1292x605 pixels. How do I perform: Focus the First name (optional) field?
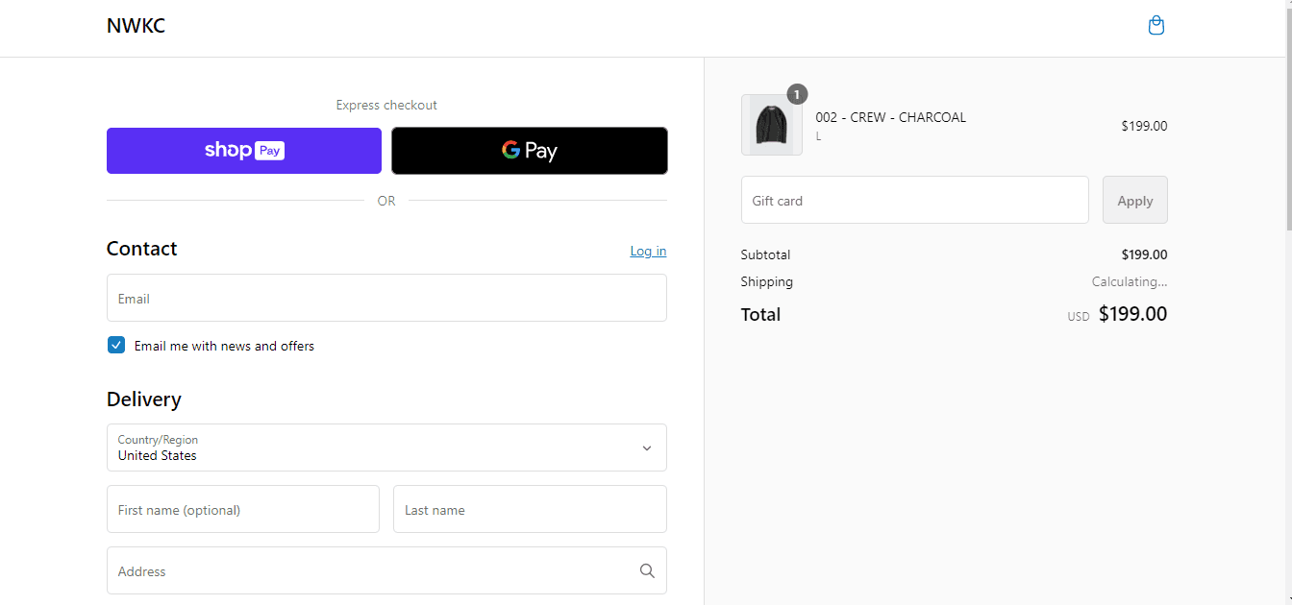[x=243, y=509]
